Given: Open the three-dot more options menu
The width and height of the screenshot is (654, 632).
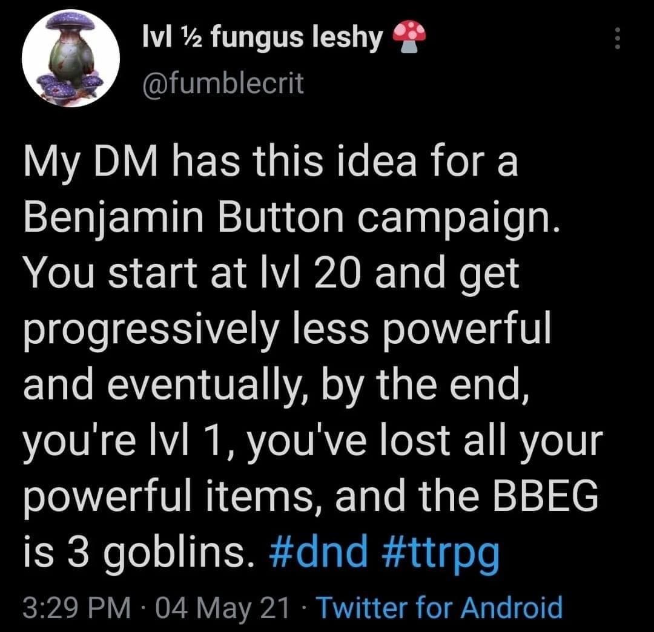Looking at the screenshot, I should [618, 38].
